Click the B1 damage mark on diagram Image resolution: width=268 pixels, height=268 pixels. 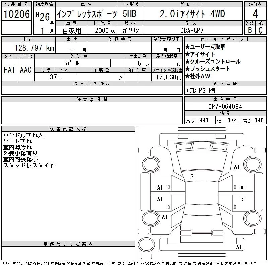coord(243,199)
